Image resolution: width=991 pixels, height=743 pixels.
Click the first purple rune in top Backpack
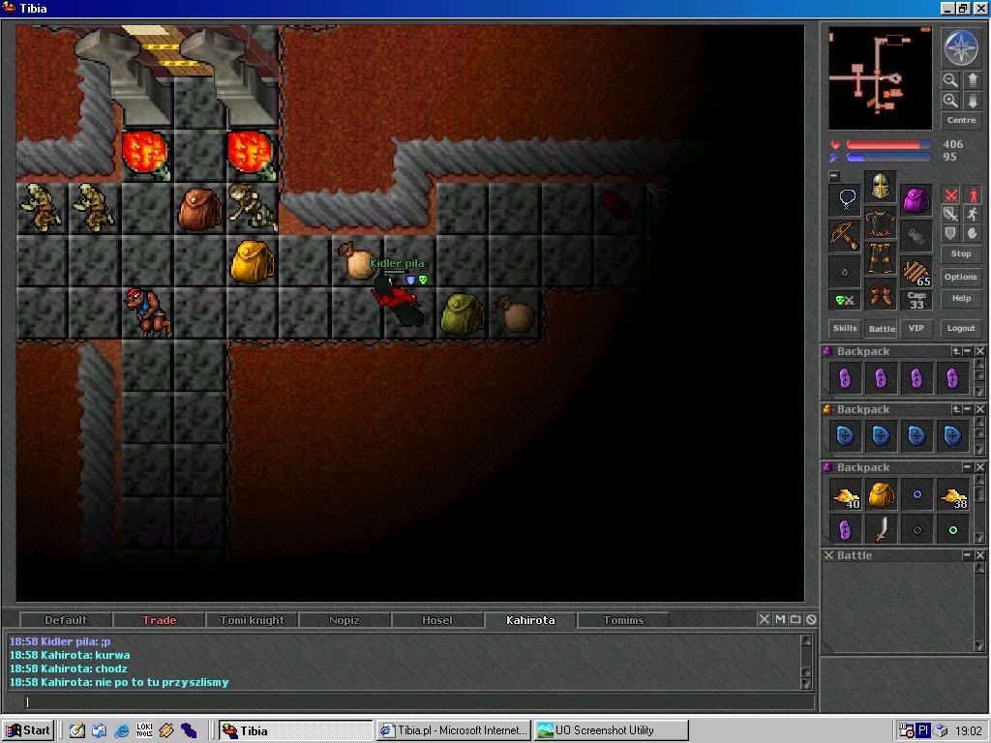[x=846, y=378]
